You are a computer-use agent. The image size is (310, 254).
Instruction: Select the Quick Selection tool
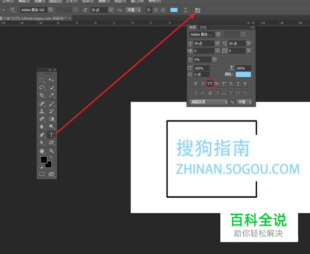coord(52,88)
